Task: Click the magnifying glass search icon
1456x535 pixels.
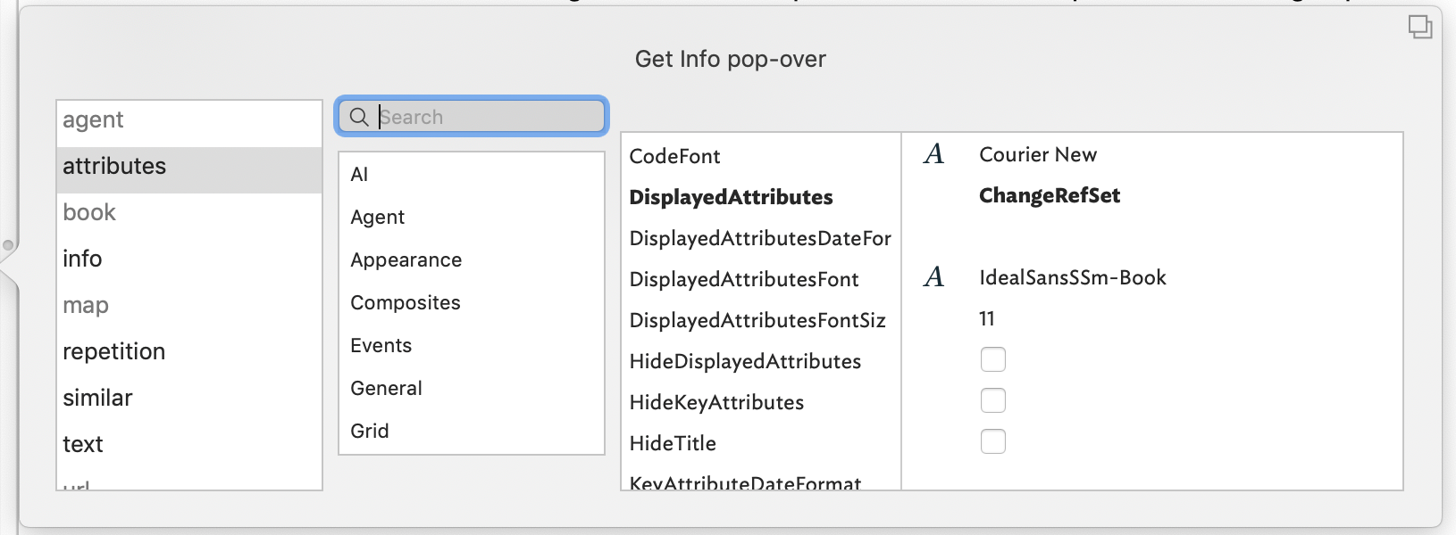Action: [359, 117]
